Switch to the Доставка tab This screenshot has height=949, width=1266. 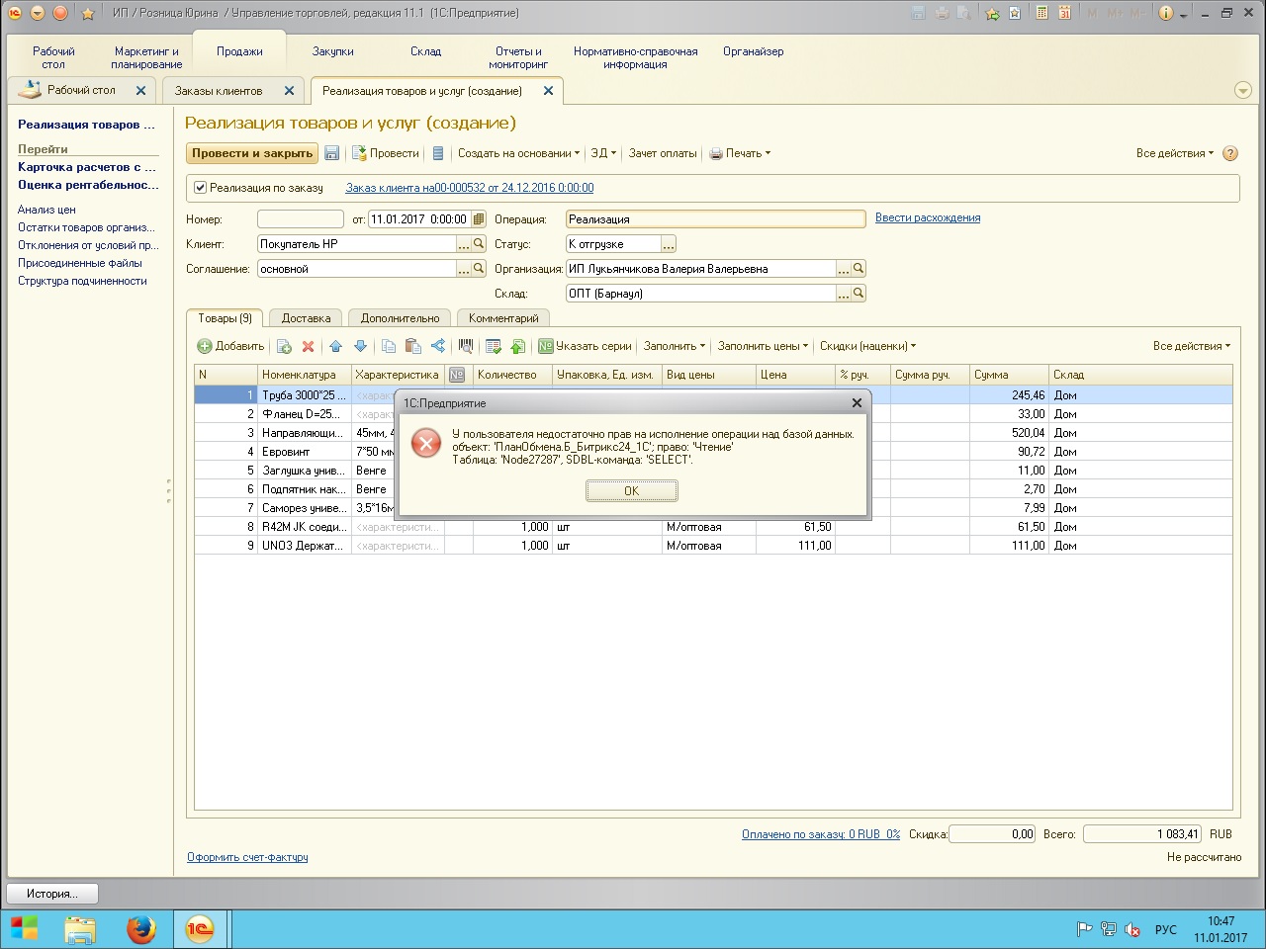point(306,318)
